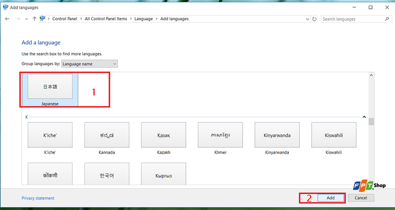395x210 pixels.
Task: Collapse the K language group
Action: point(364,117)
